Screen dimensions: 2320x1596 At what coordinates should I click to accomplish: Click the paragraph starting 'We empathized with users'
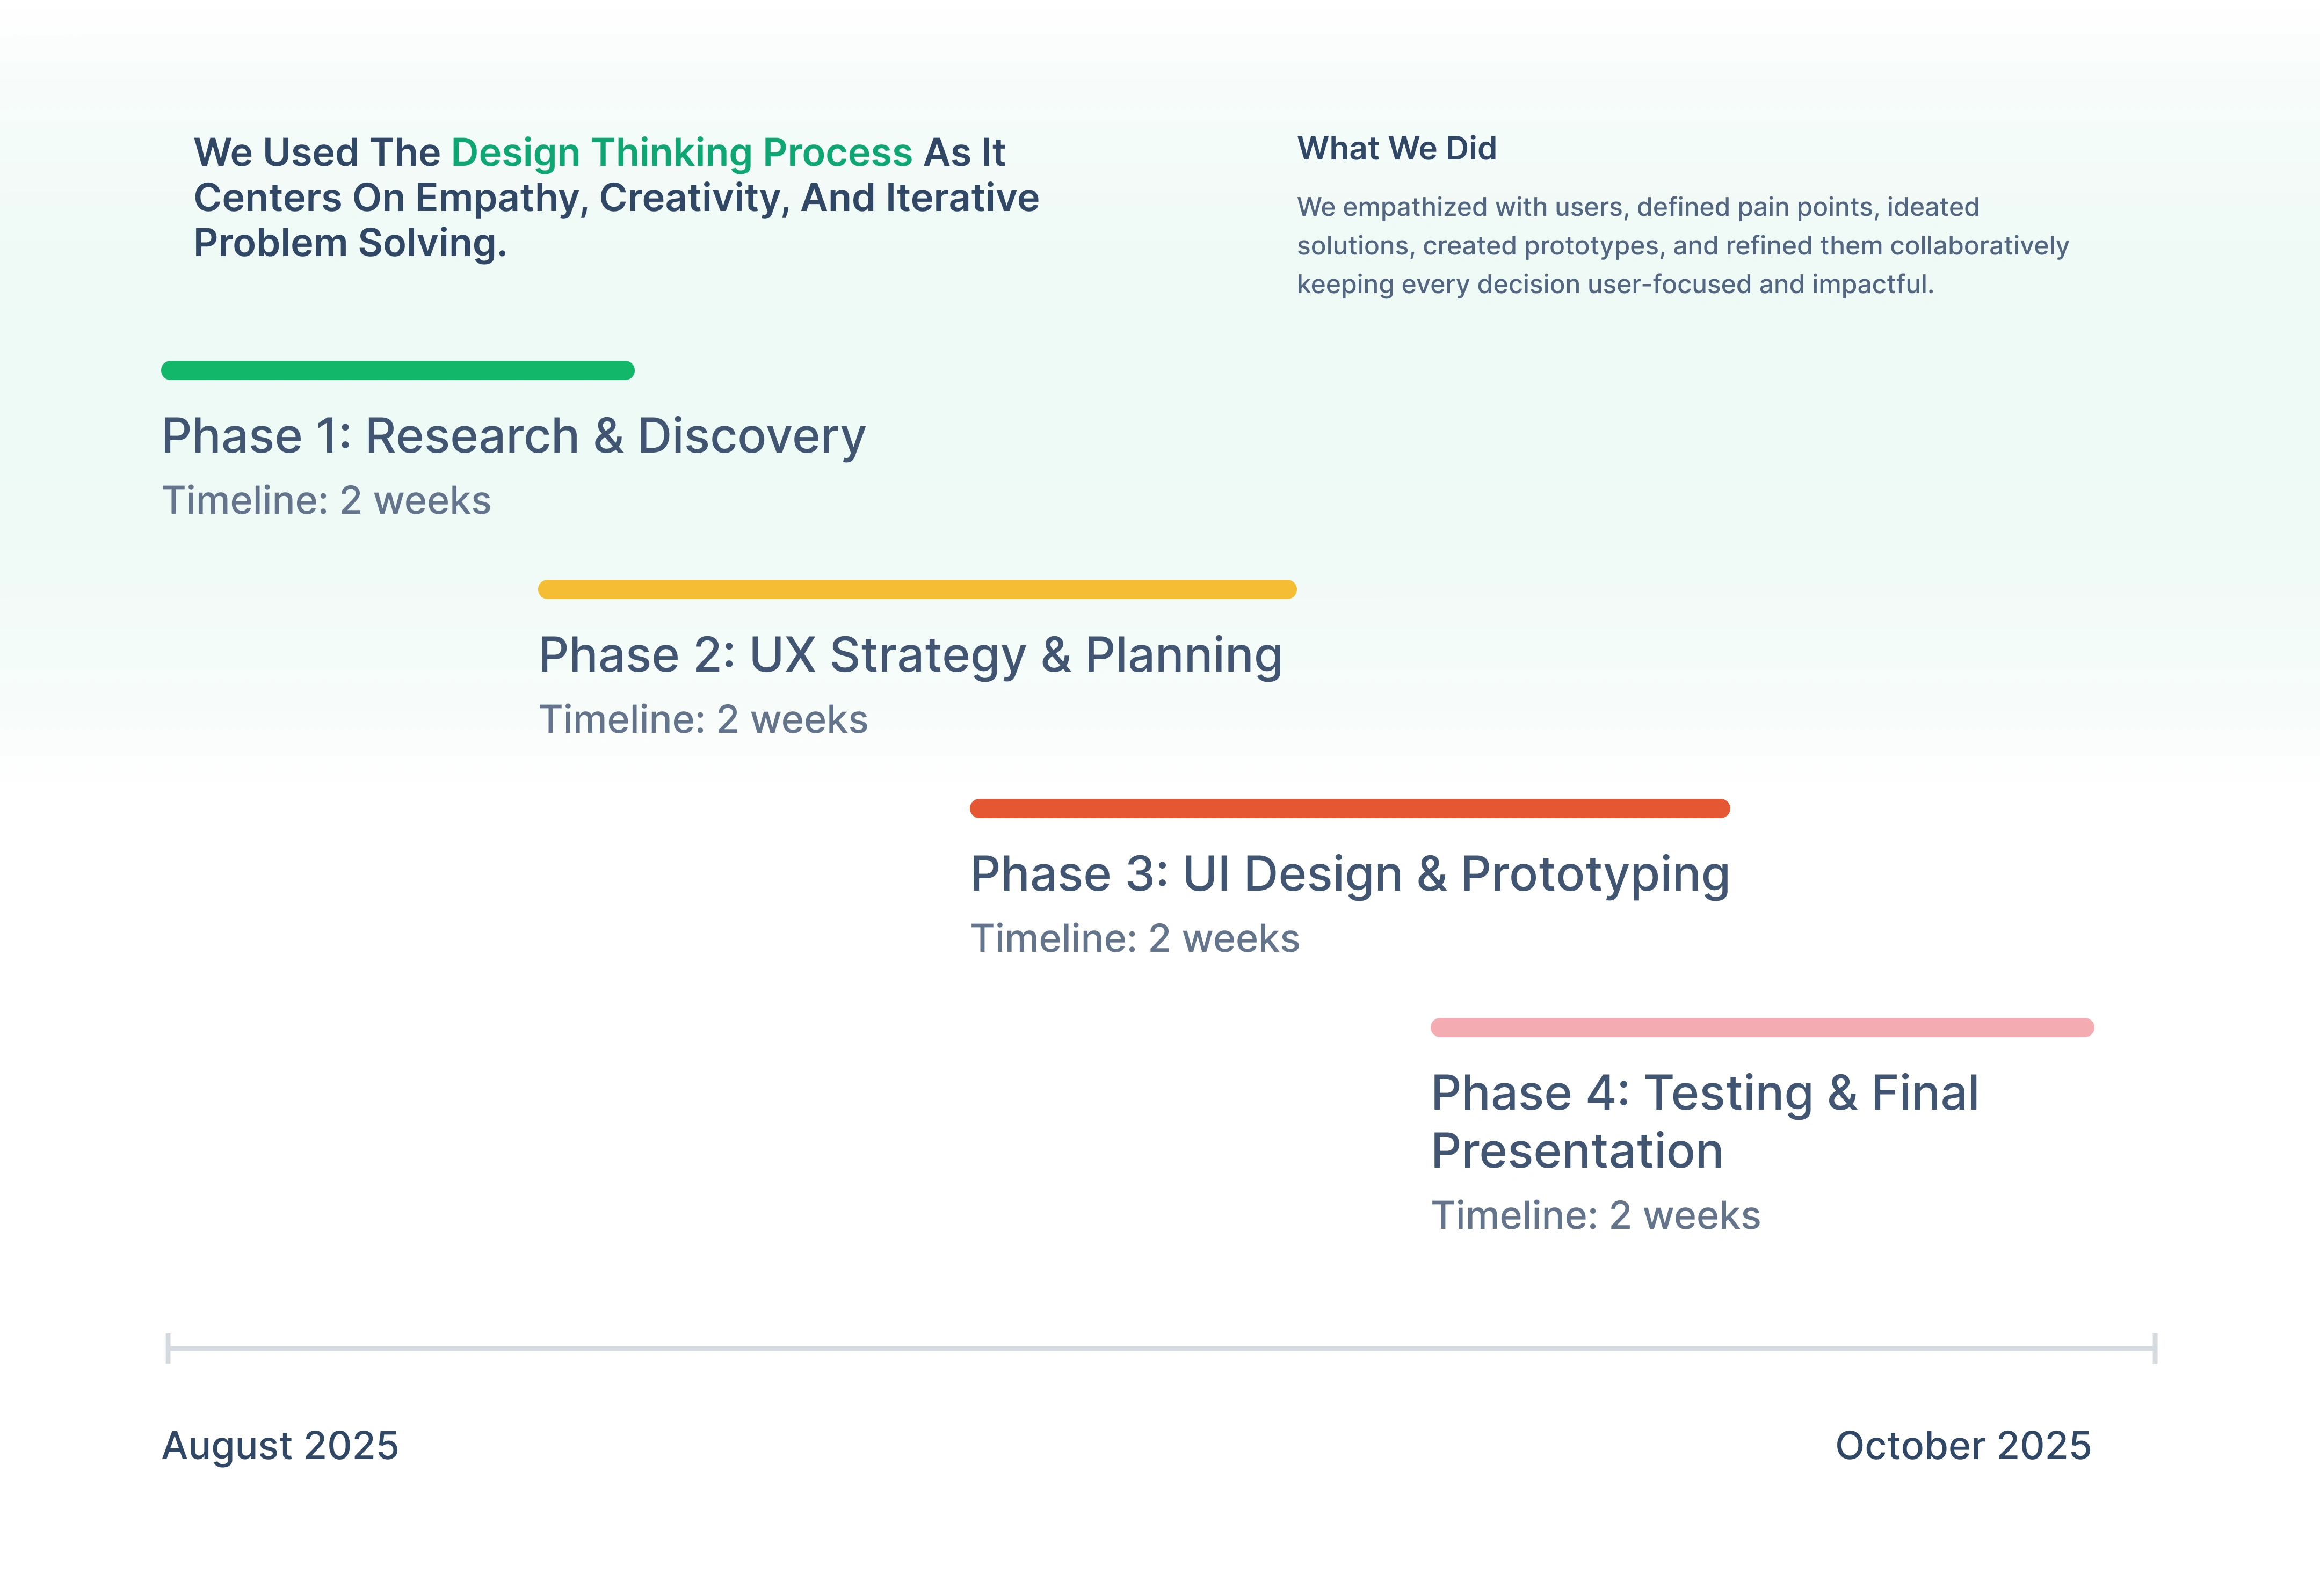coord(1681,246)
